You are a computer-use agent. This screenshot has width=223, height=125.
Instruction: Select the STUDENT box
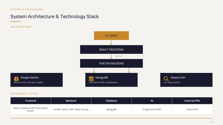tap(111, 36)
